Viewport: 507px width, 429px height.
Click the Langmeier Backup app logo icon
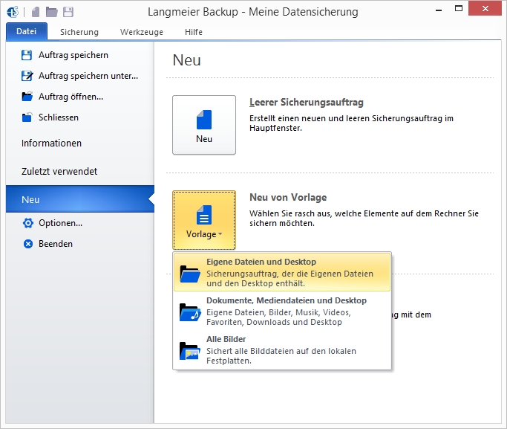[13, 12]
